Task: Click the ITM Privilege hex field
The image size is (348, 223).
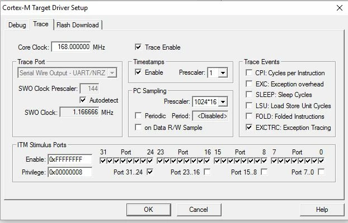Action: click(70, 172)
